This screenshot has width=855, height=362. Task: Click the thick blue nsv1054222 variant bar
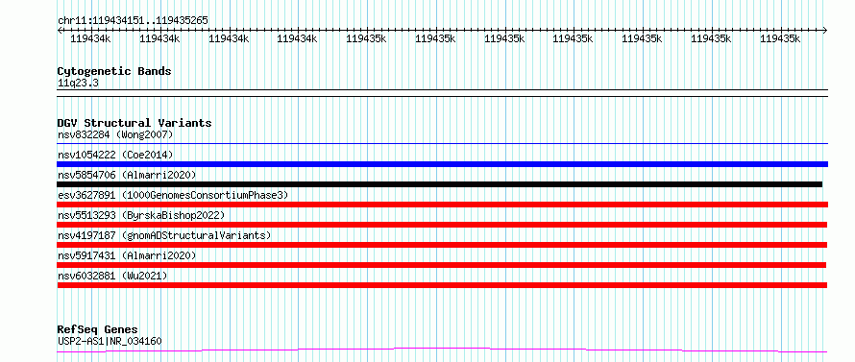(x=442, y=164)
